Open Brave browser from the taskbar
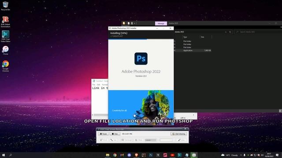 tap(136, 155)
